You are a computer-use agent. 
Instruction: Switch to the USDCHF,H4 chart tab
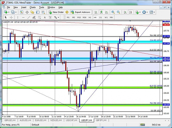click(x=71, y=120)
